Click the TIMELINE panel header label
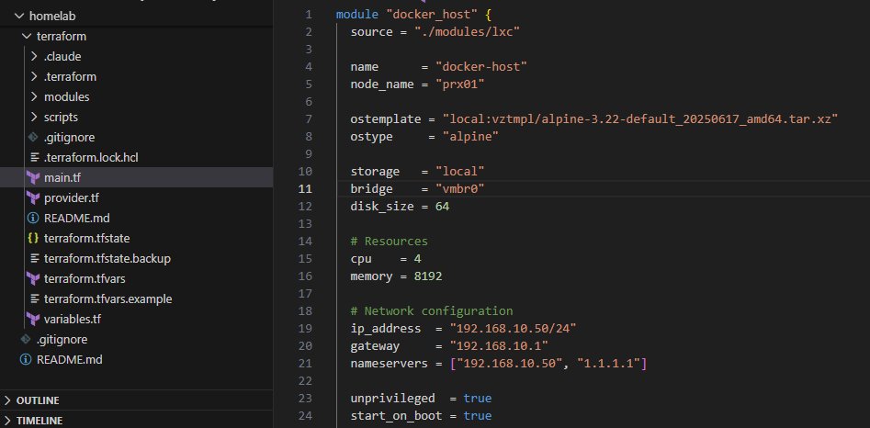Image resolution: width=870 pixels, height=428 pixels. click(40, 421)
